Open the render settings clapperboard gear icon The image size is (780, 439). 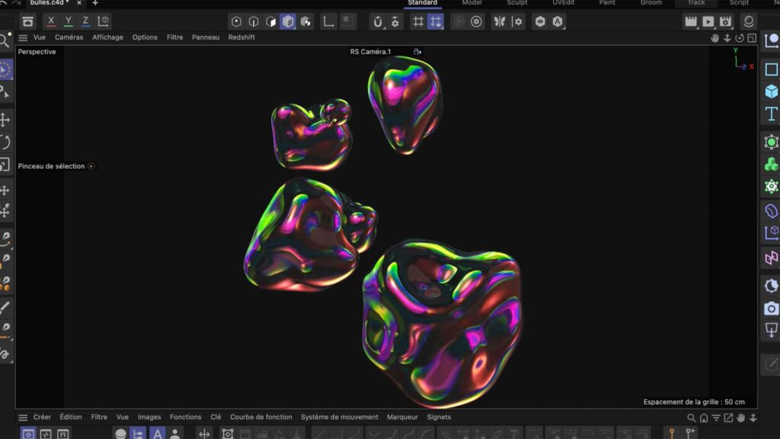click(725, 21)
